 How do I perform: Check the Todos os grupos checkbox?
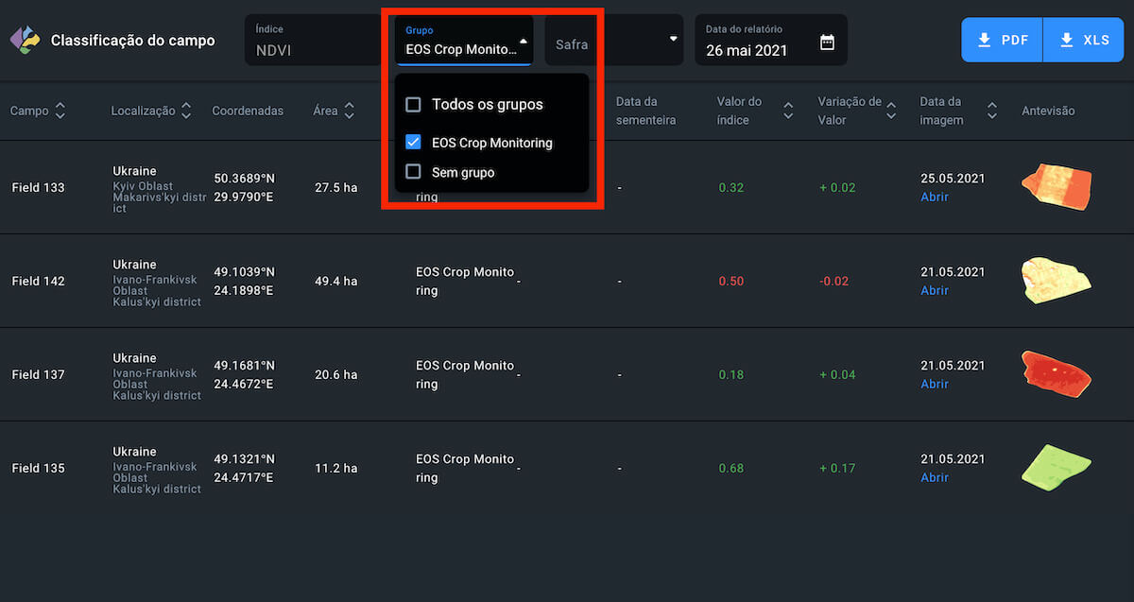click(413, 105)
